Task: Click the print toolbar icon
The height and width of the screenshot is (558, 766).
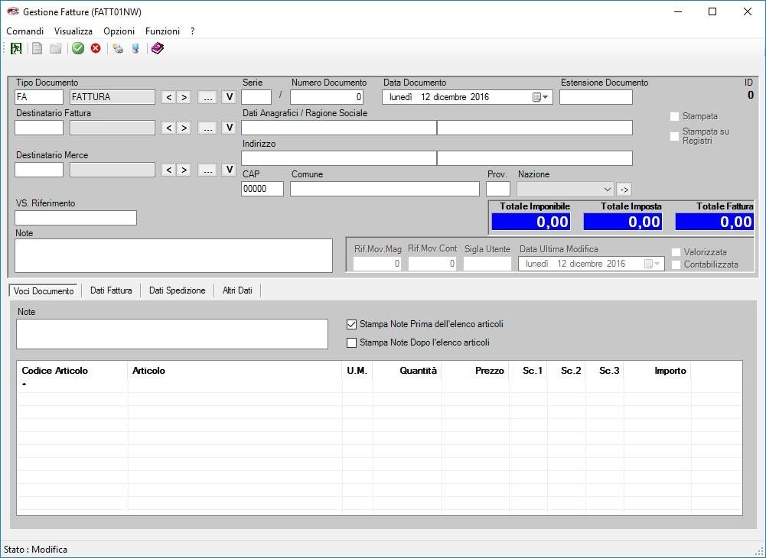Action: click(x=117, y=48)
